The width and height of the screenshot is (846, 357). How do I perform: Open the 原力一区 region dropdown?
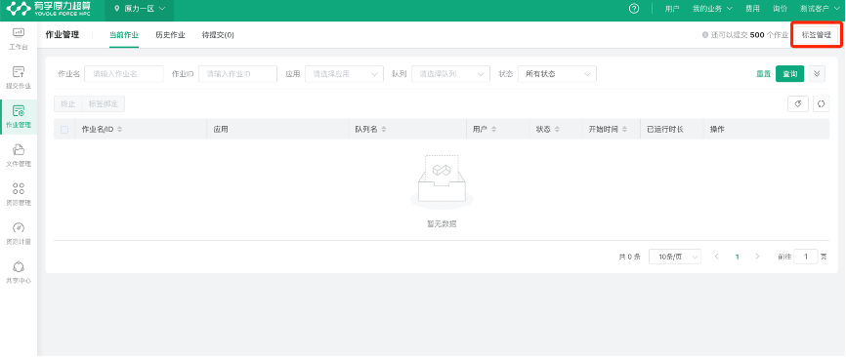click(140, 9)
